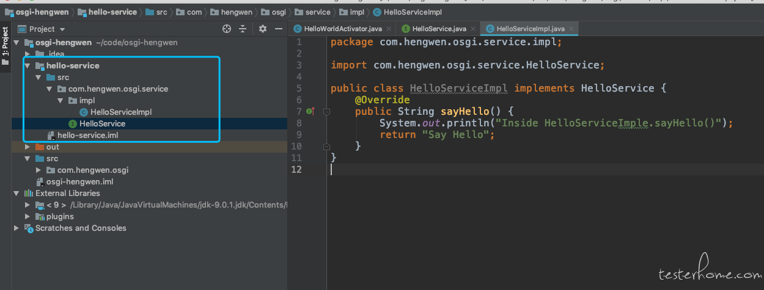Screen dimensions: 764x290
Task: Click fold end toggle at line 10
Action: 326,146
